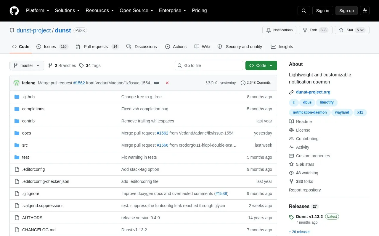View the 34 Tags link

pos(90,65)
